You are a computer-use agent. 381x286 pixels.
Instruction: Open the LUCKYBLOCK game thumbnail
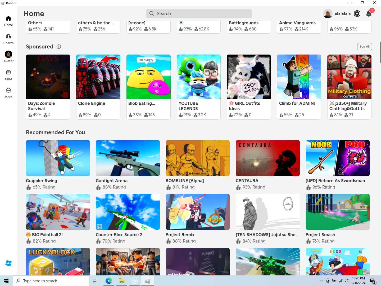click(58, 262)
